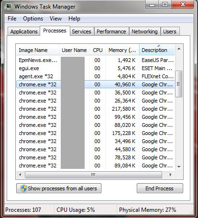Click Show processes from all users
The height and width of the screenshot is (218, 198).
pos(59,188)
